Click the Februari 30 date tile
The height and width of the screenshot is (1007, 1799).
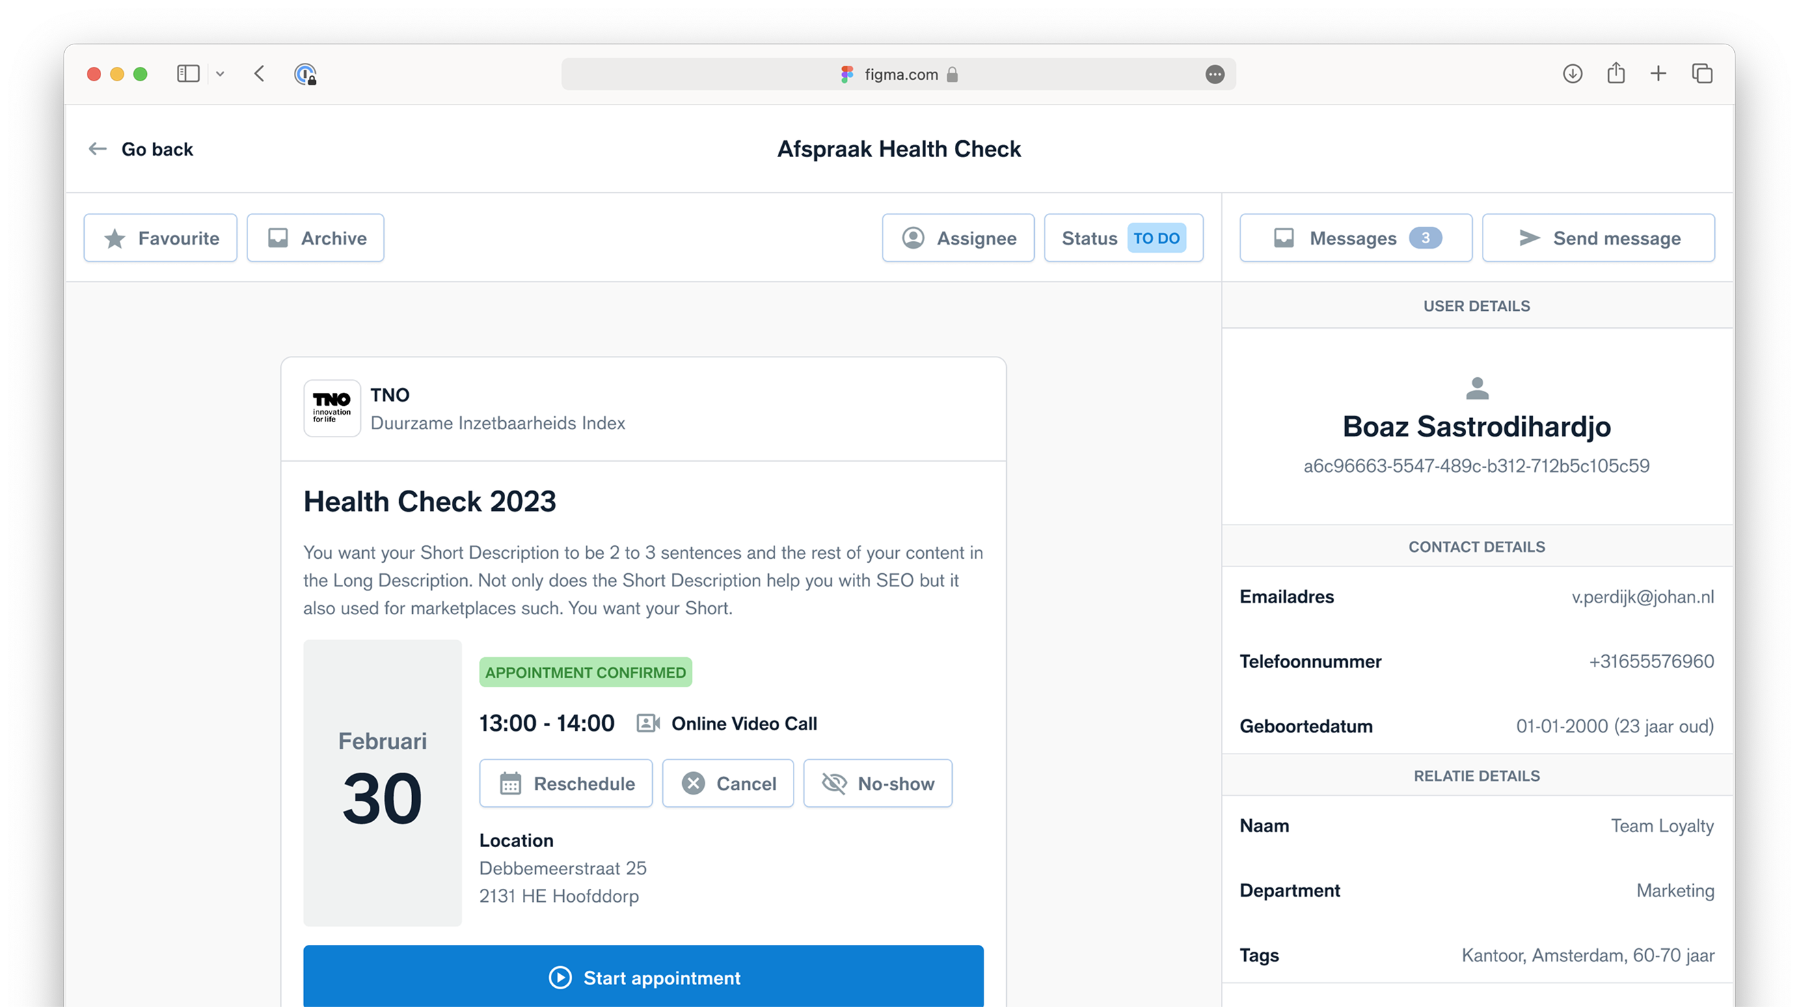pos(382,783)
